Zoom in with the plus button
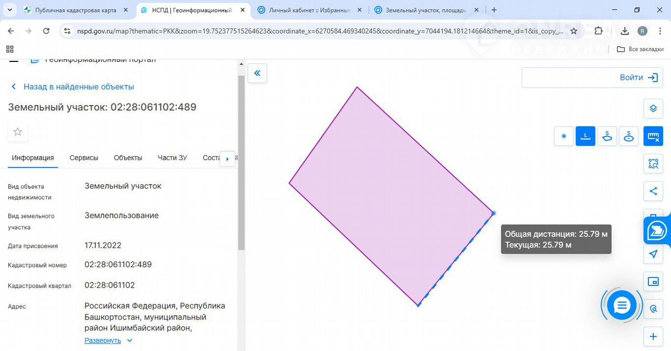The width and height of the screenshot is (671, 351). click(x=653, y=336)
